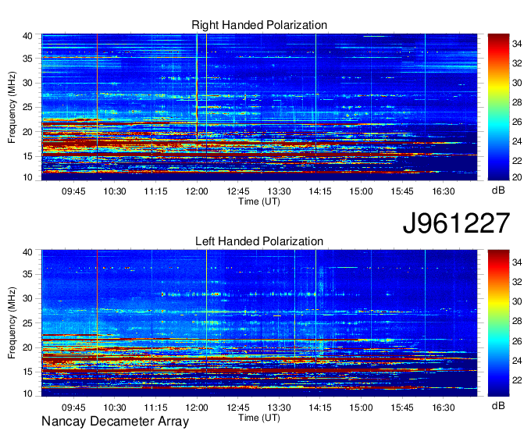Click the Left Handed spectrogram image

(259, 323)
